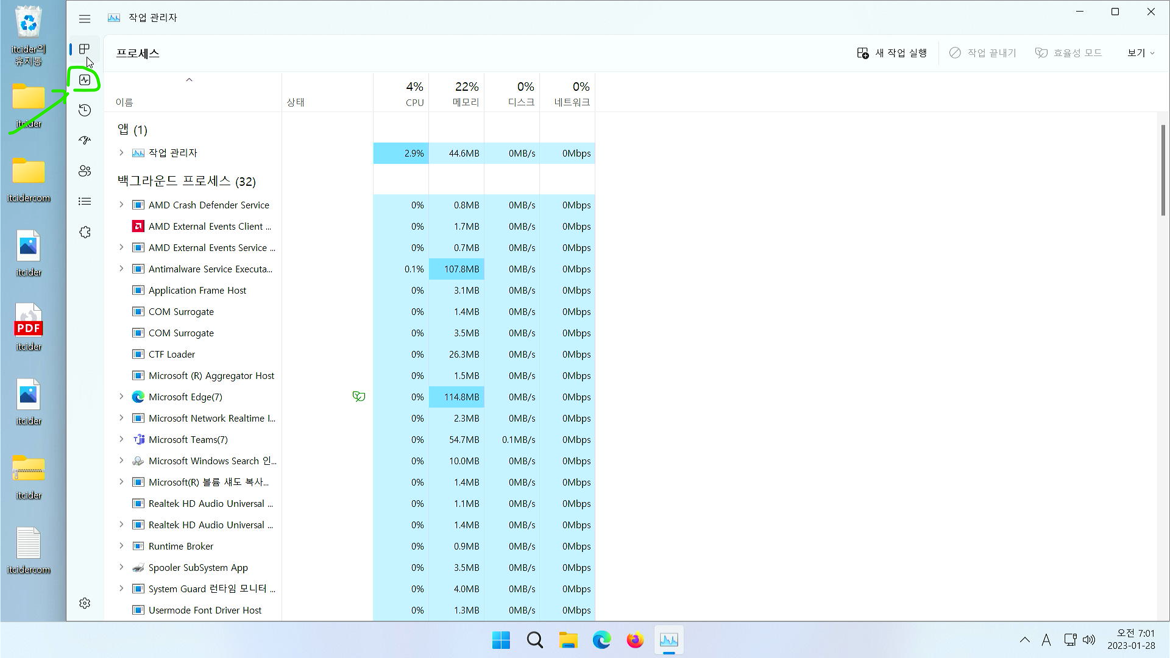This screenshot has width=1170, height=658.
Task: Open the Task Manager hamburger navigation menu
Action: click(x=85, y=19)
